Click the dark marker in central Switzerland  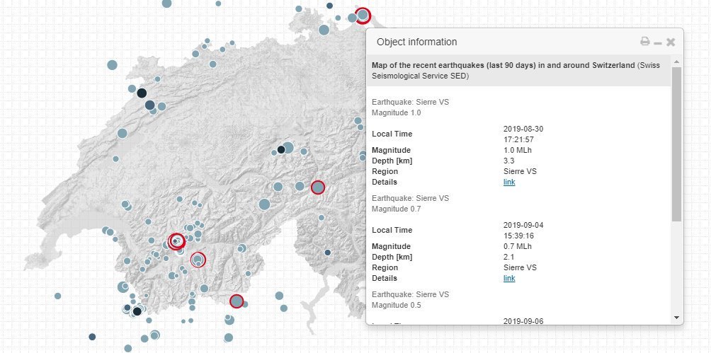tap(281, 149)
